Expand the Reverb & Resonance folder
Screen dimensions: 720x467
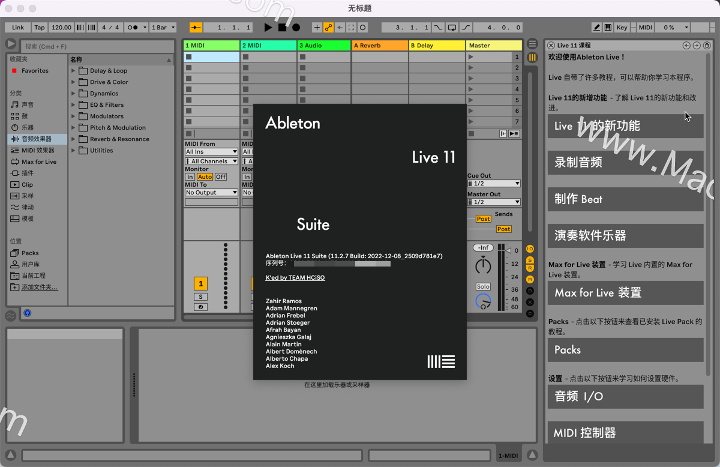(x=74, y=139)
